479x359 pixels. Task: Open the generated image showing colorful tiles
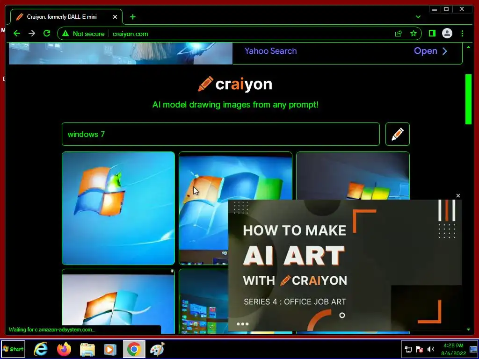(x=203, y=302)
